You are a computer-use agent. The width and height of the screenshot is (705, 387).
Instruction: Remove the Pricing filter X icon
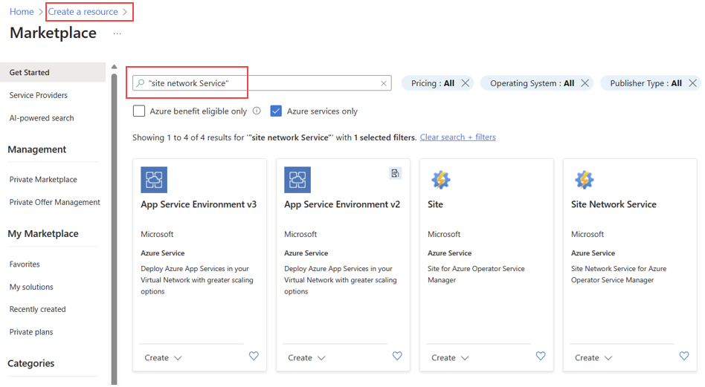tap(466, 83)
